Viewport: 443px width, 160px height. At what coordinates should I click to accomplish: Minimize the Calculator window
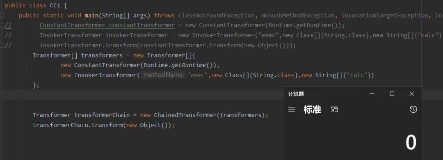372,94
